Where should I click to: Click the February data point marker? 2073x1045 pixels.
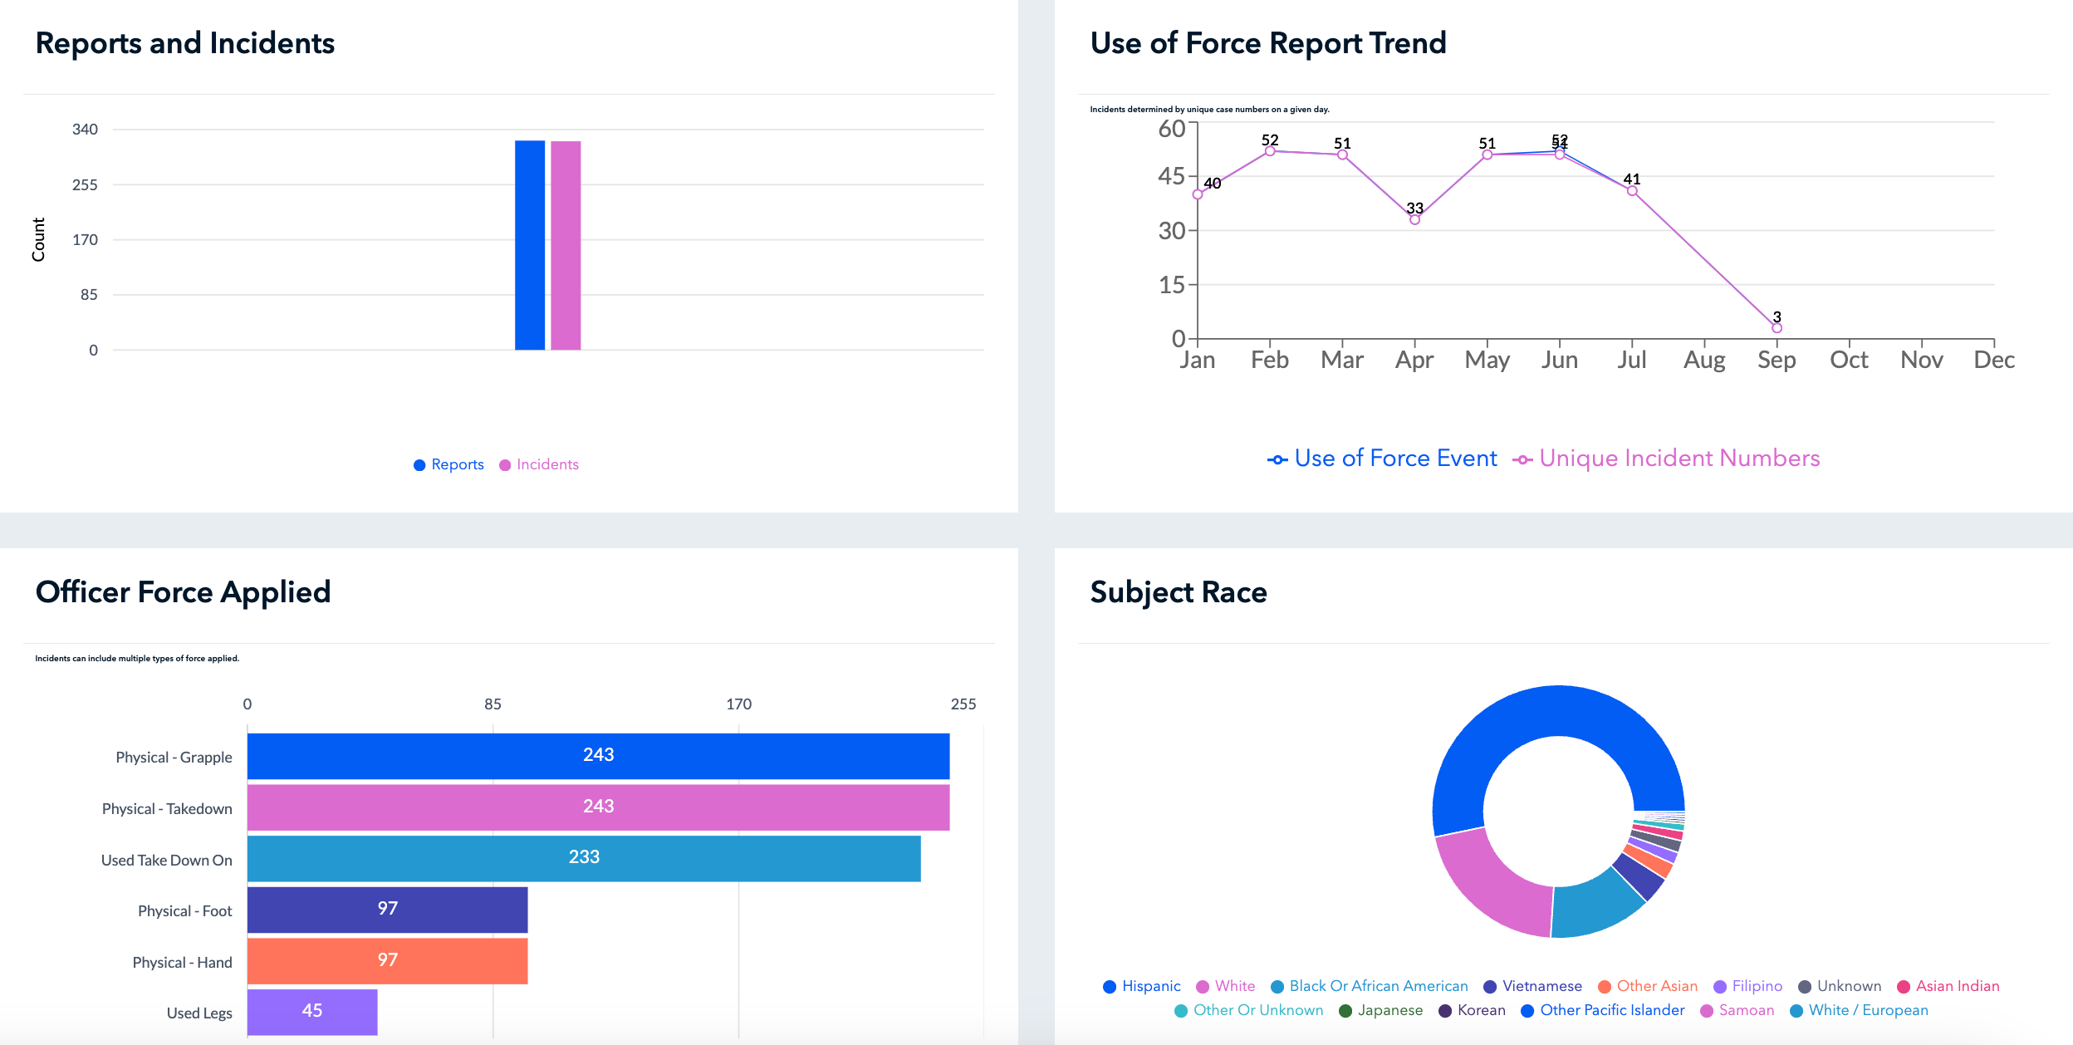pyautogui.click(x=1270, y=151)
